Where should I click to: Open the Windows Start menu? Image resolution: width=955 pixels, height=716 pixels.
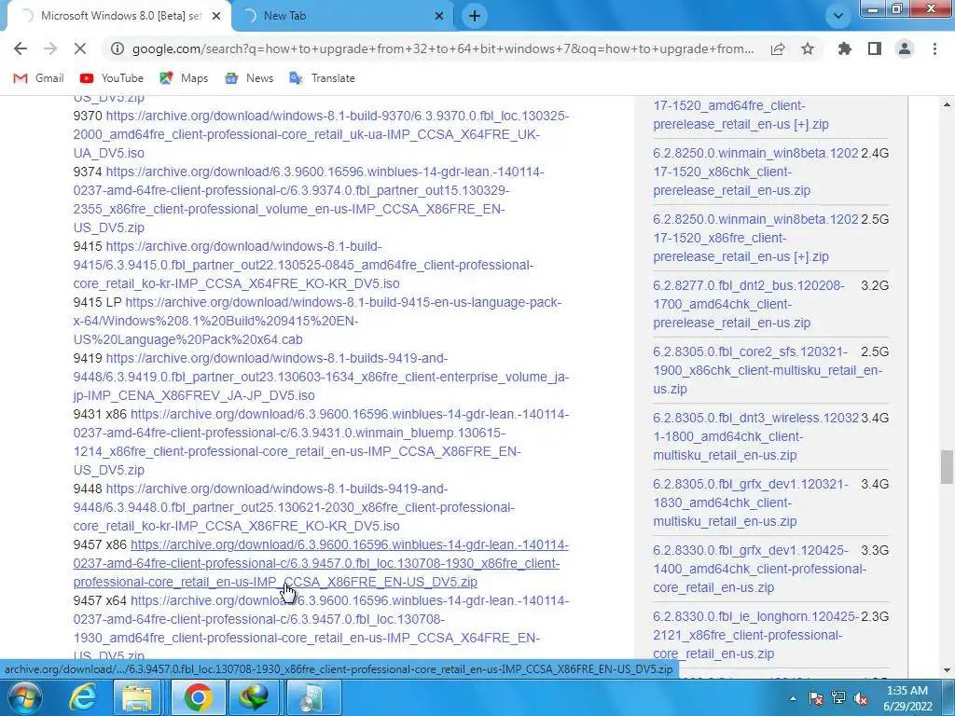[25, 697]
